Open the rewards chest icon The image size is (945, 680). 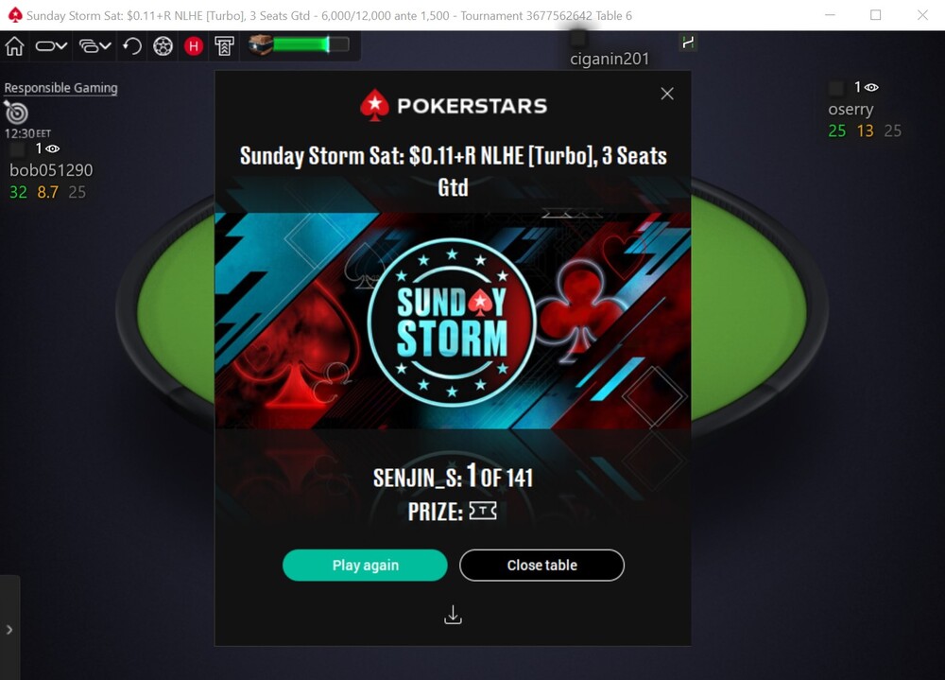[261, 45]
